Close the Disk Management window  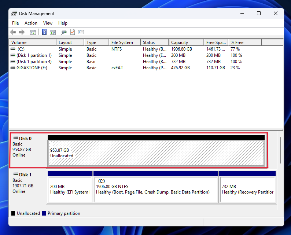[275, 13]
